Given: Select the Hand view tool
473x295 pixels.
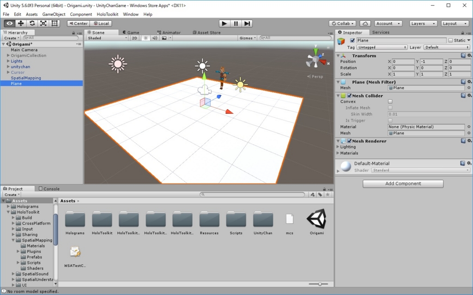Looking at the screenshot, I should click(9, 23).
